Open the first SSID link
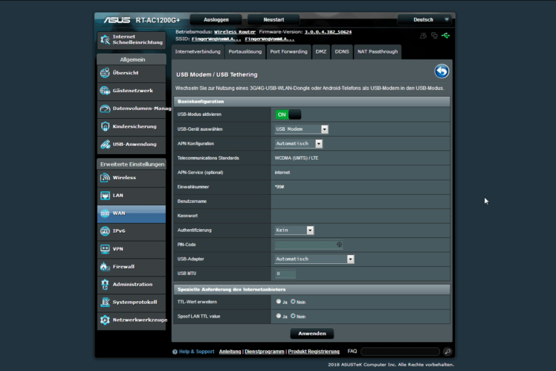 [x=216, y=39]
